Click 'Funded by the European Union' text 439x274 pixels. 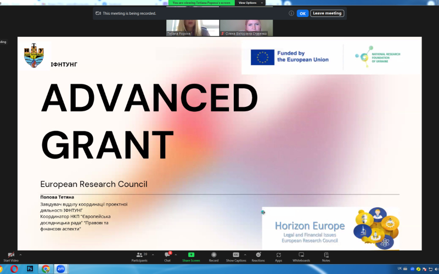(303, 56)
